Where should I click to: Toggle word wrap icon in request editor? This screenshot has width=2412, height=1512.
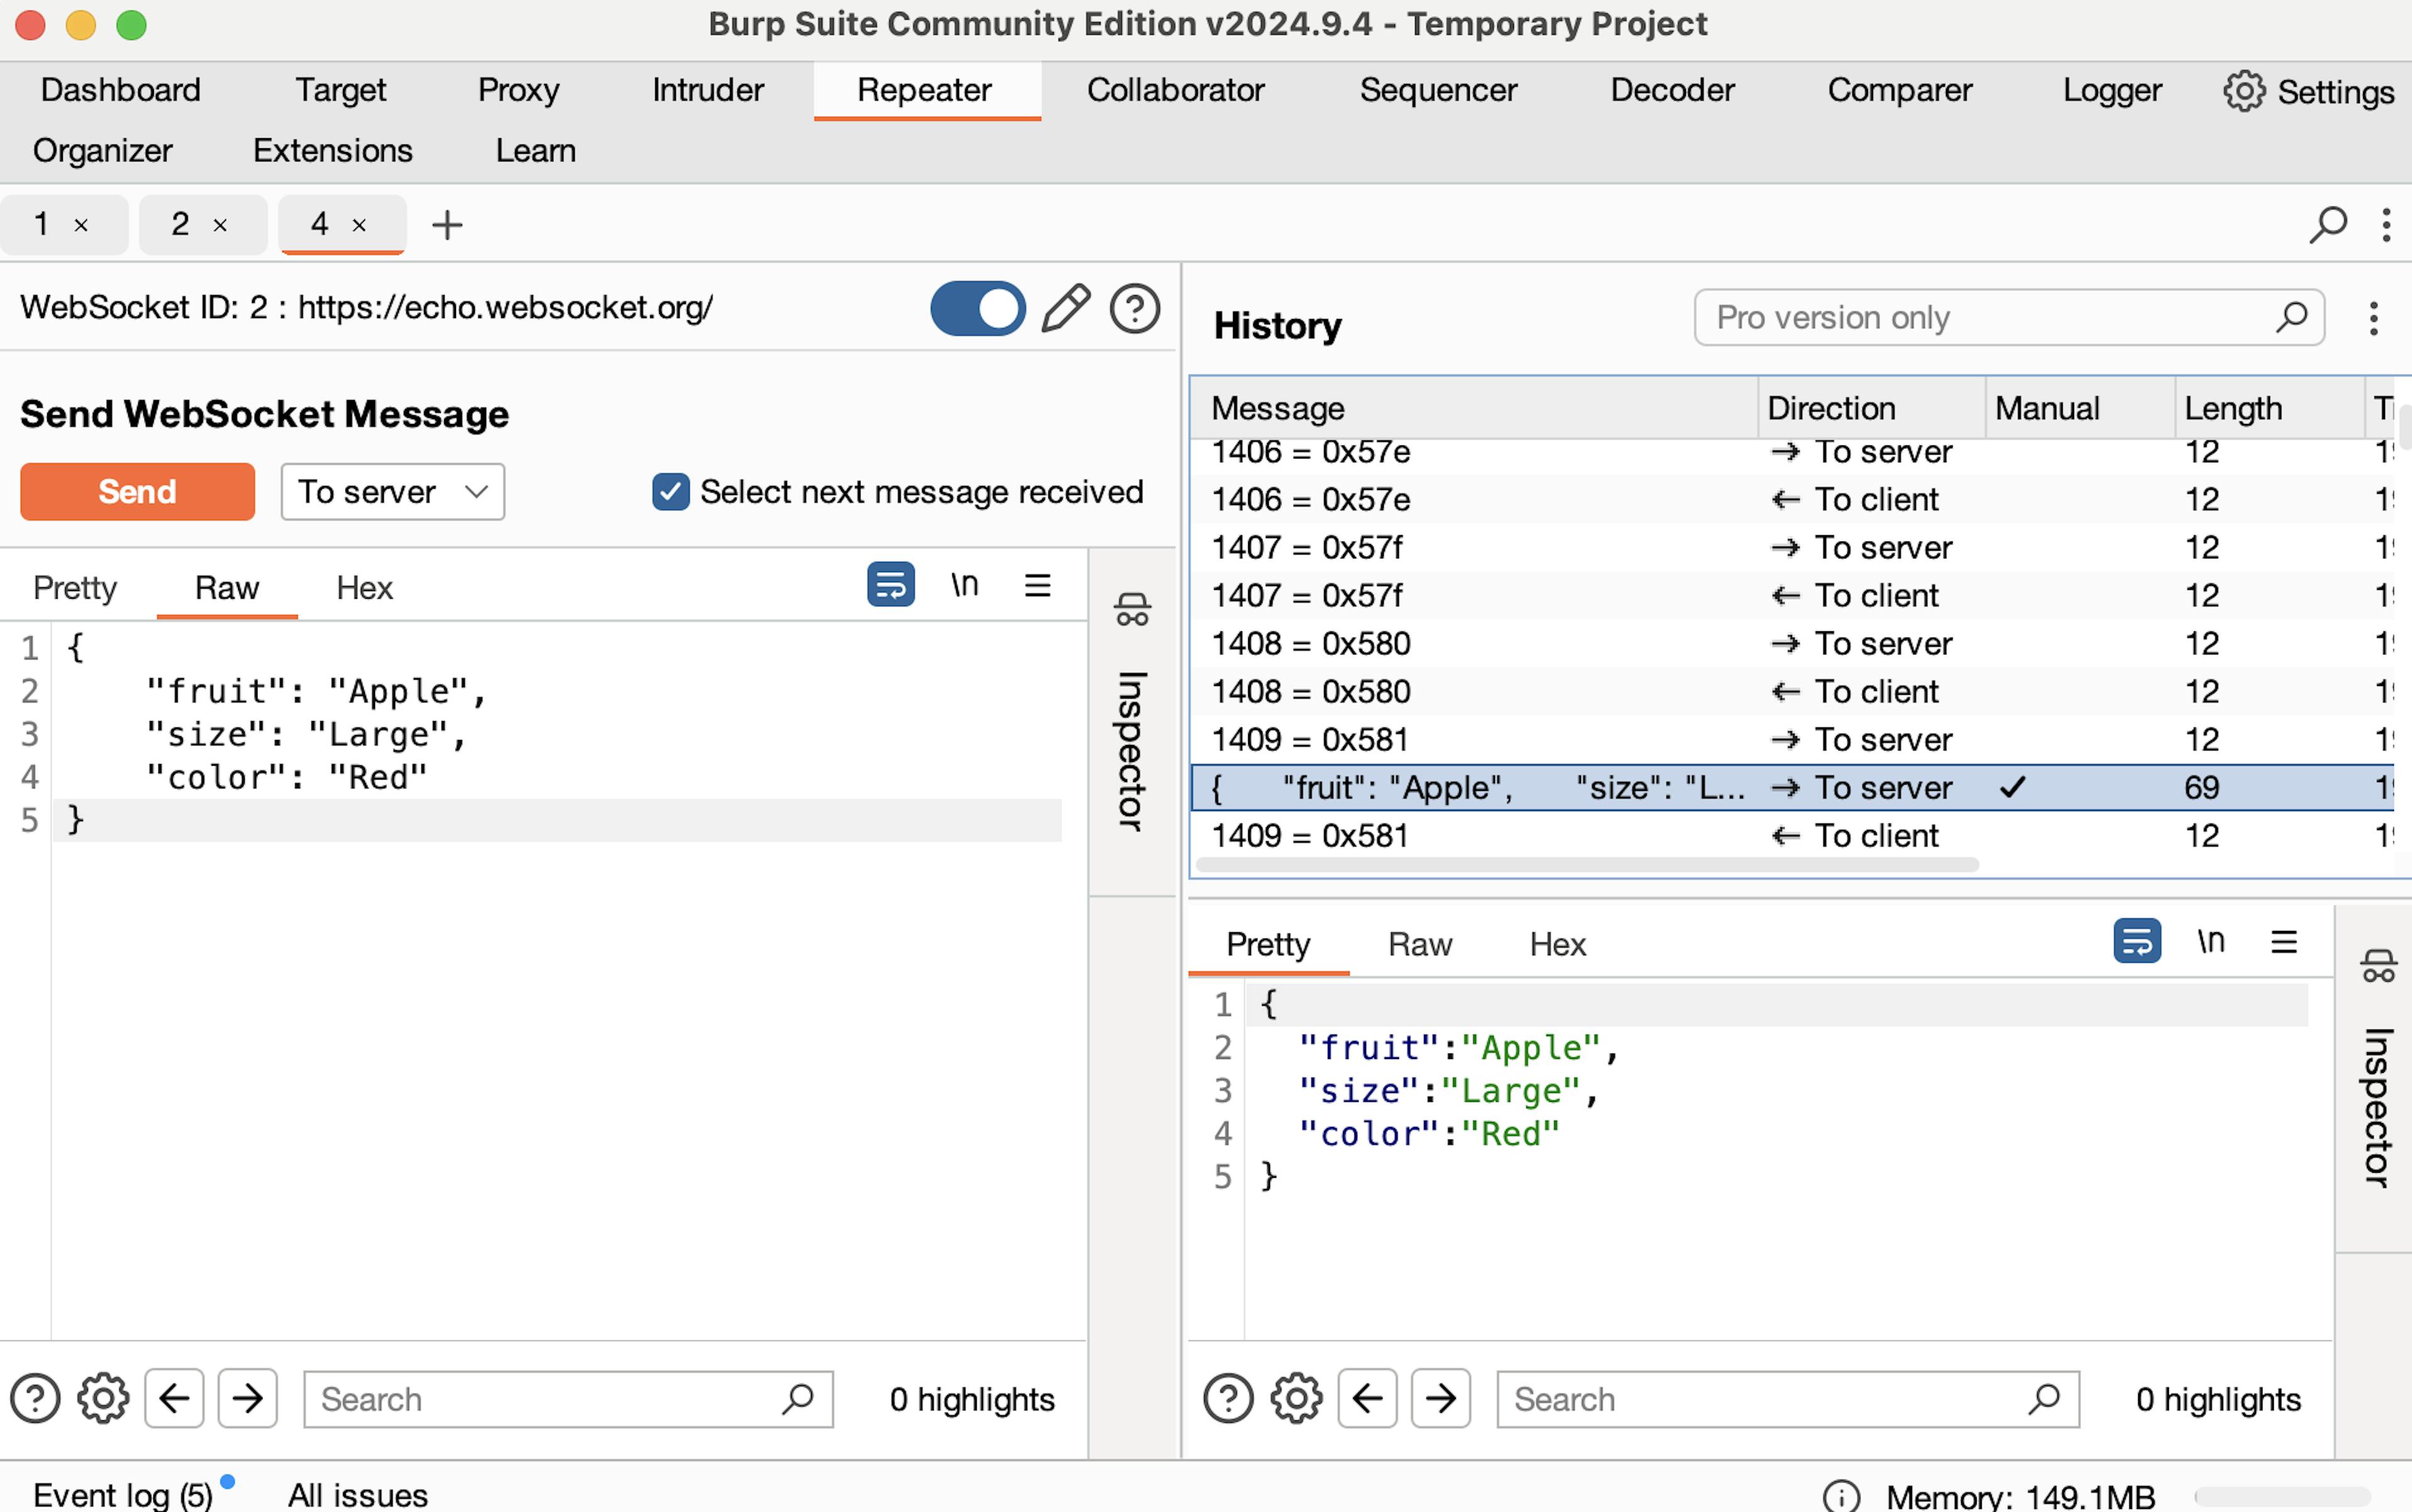coord(890,585)
